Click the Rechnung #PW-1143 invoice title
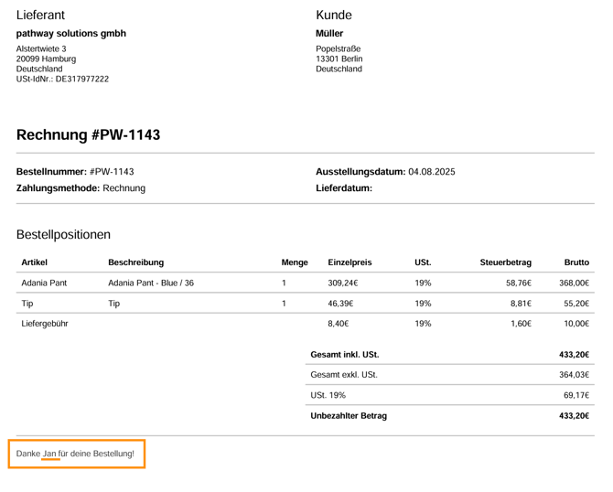The height and width of the screenshot is (492, 613). click(88, 135)
